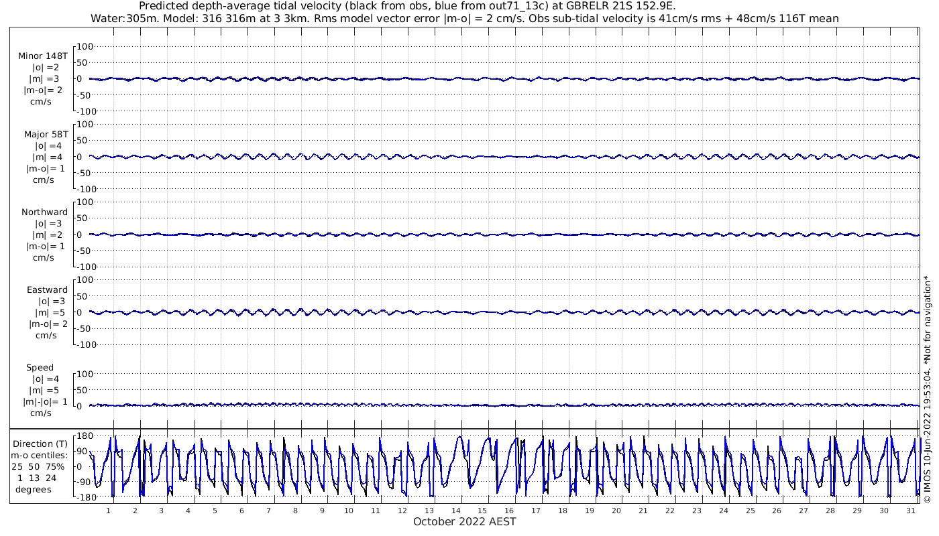939x536 pixels.
Task: Click the "m-o centiles:" text
Action: (x=40, y=456)
